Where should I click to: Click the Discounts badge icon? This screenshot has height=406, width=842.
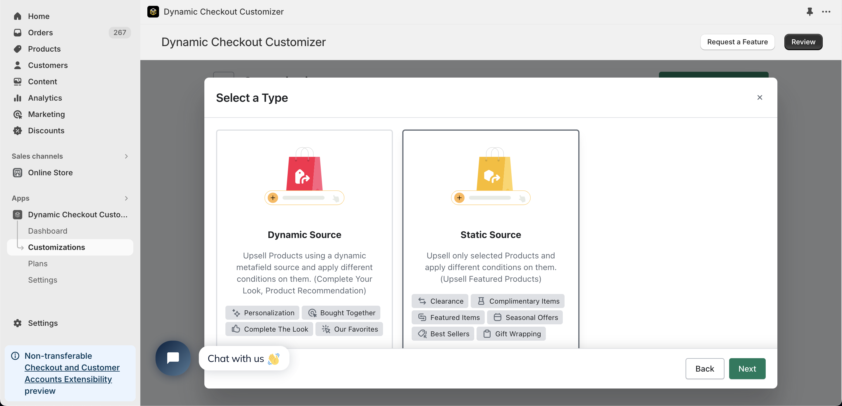click(x=18, y=130)
